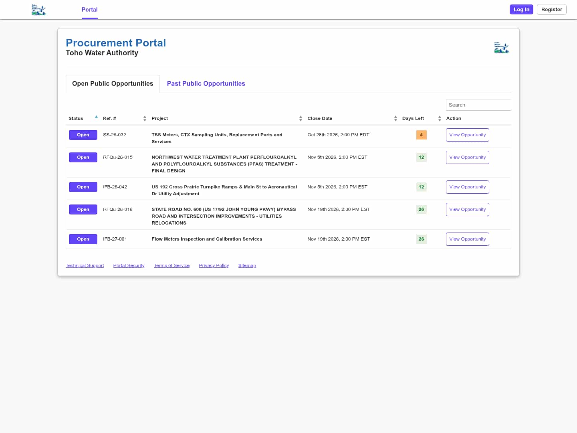Open the Terms of Service link
577x433 pixels.
tap(172, 265)
